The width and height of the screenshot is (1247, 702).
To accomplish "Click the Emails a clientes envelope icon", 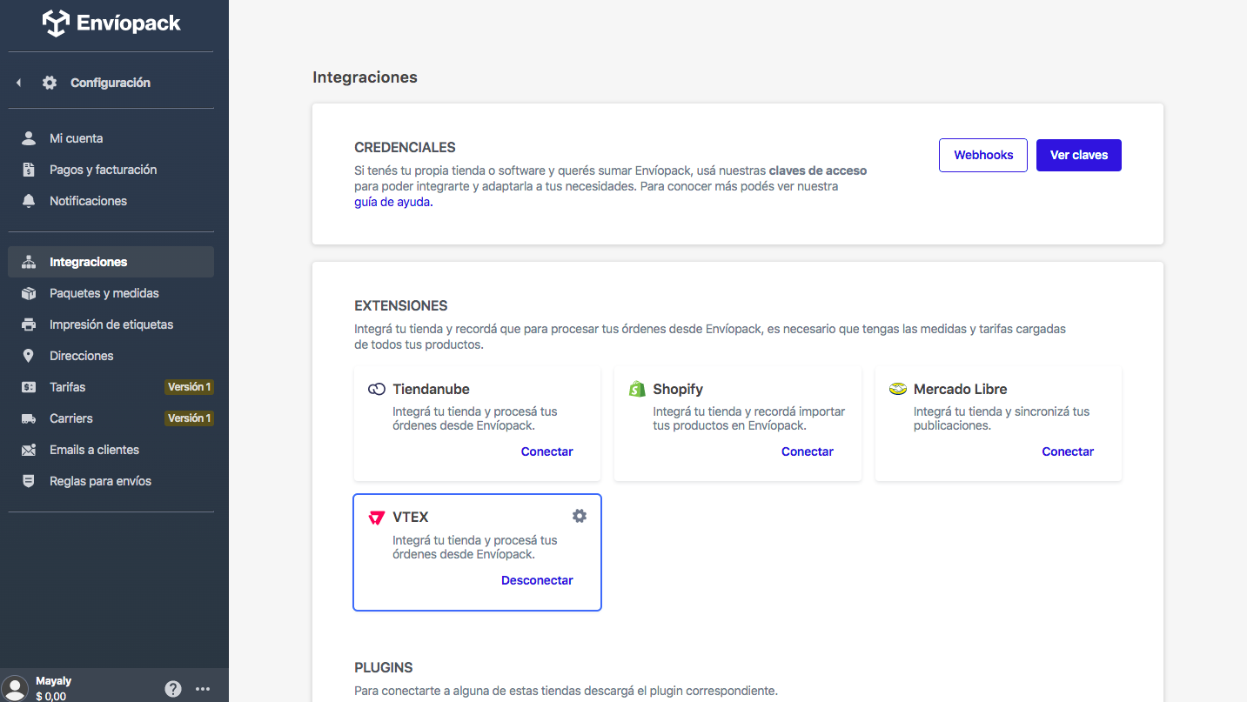I will point(29,450).
